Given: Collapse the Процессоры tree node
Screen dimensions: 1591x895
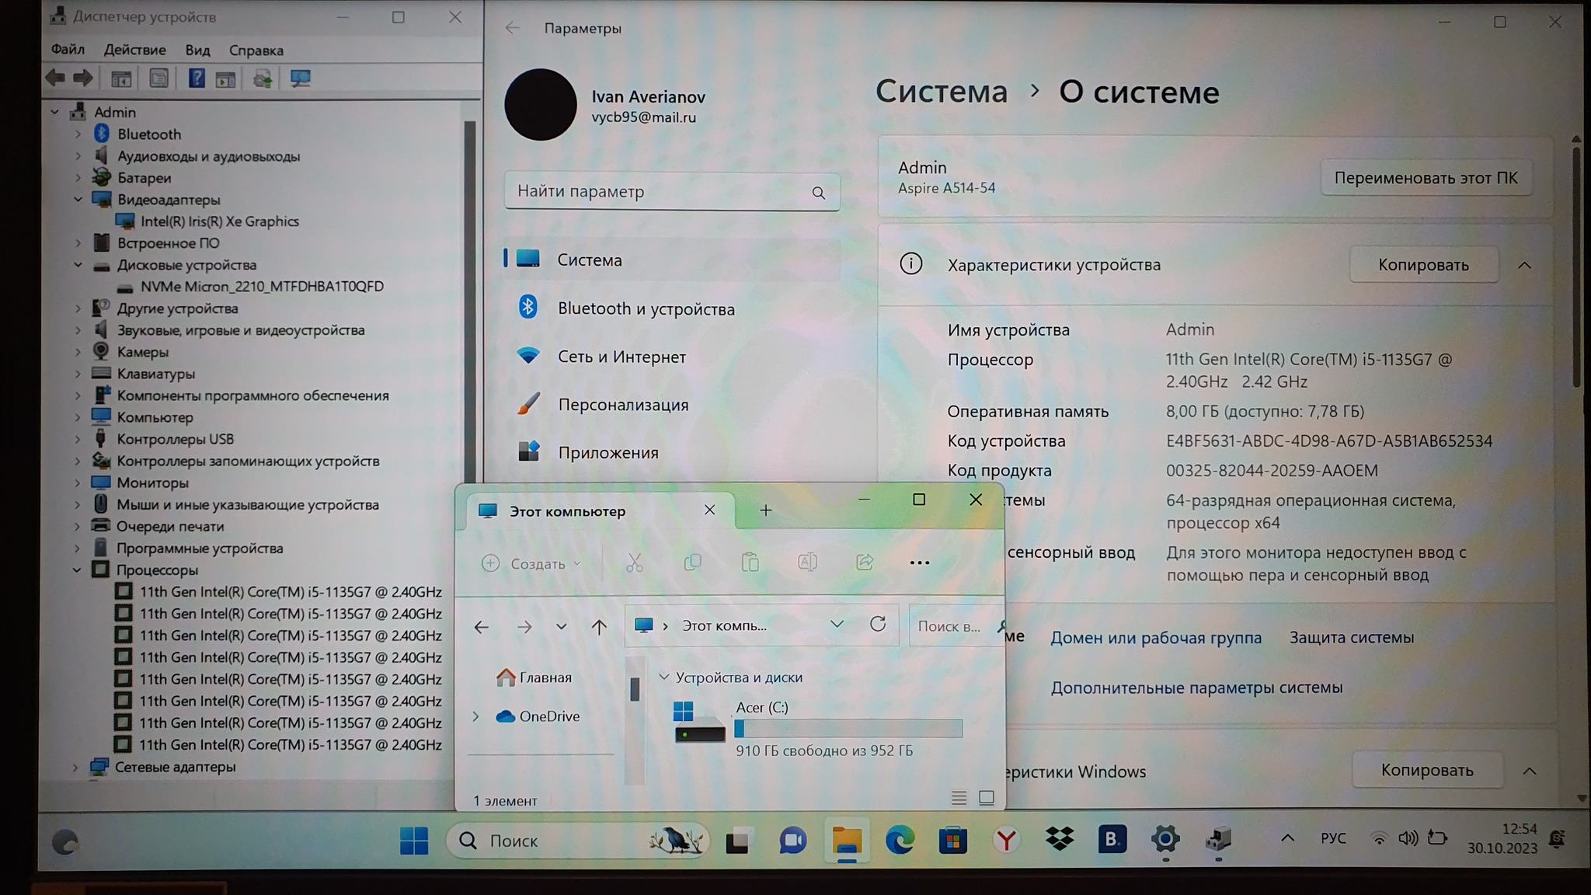Looking at the screenshot, I should pos(77,570).
